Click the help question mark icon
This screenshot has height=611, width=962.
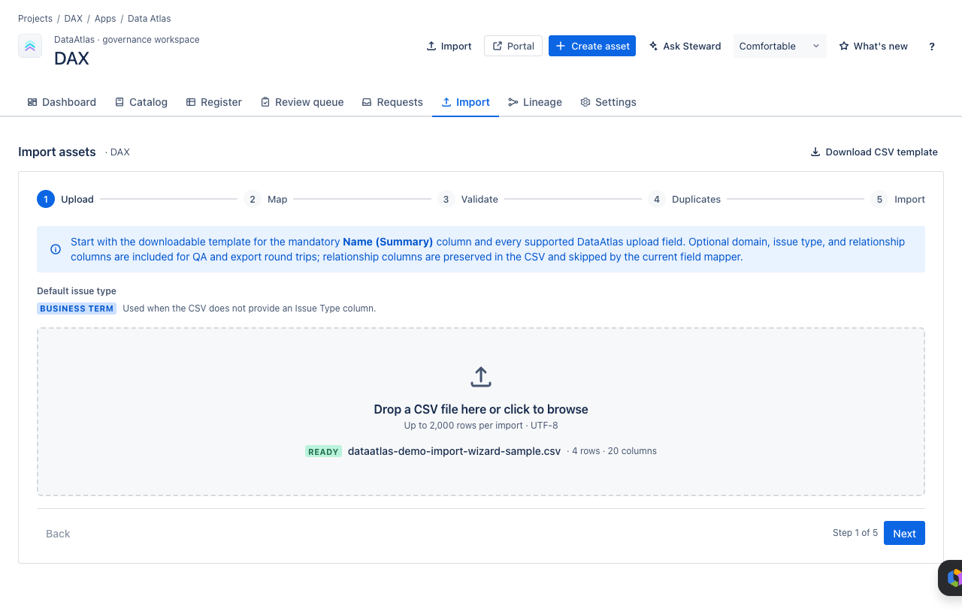click(932, 46)
